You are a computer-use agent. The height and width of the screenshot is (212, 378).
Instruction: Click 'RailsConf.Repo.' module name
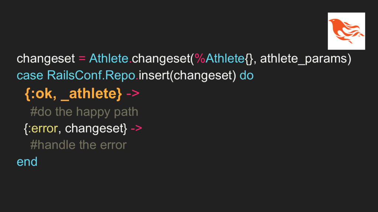93,75
